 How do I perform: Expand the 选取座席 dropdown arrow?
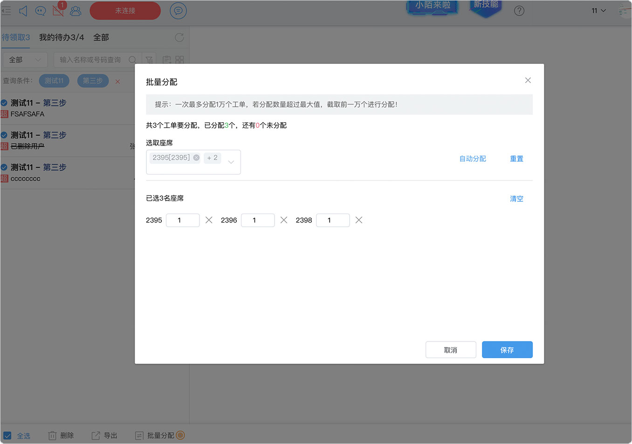(231, 162)
